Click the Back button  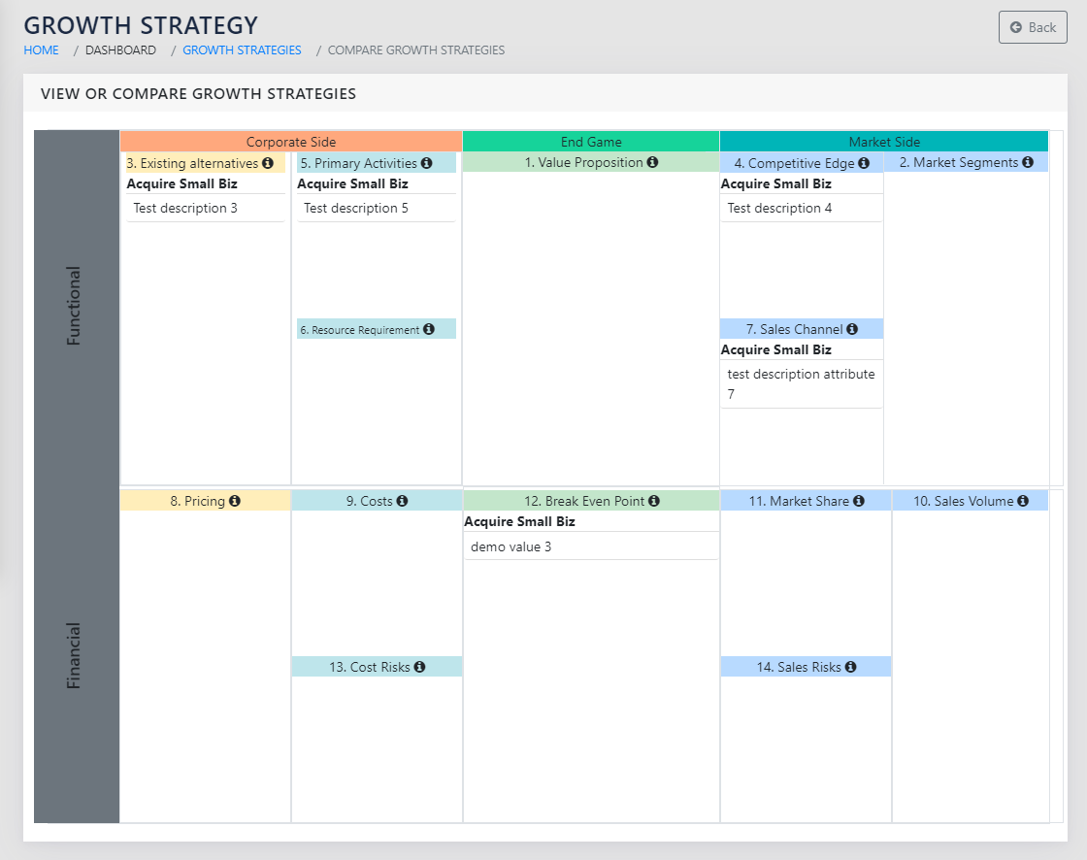coord(1033,27)
